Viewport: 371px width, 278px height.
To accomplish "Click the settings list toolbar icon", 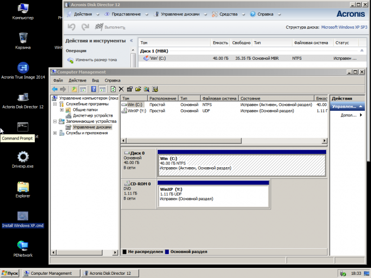I will click(155, 89).
